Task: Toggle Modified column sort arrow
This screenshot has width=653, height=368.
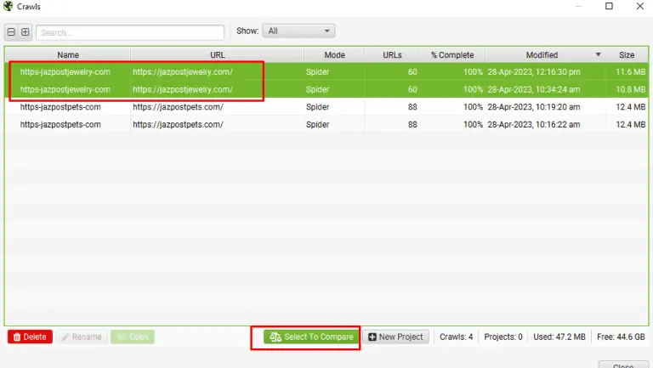Action: (598, 54)
